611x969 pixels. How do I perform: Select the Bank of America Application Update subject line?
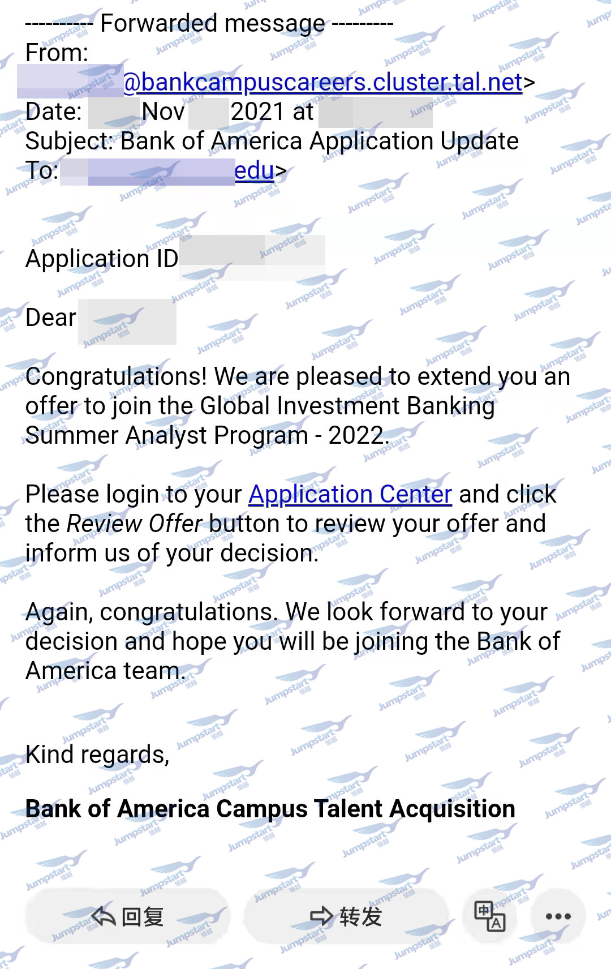coord(272,142)
